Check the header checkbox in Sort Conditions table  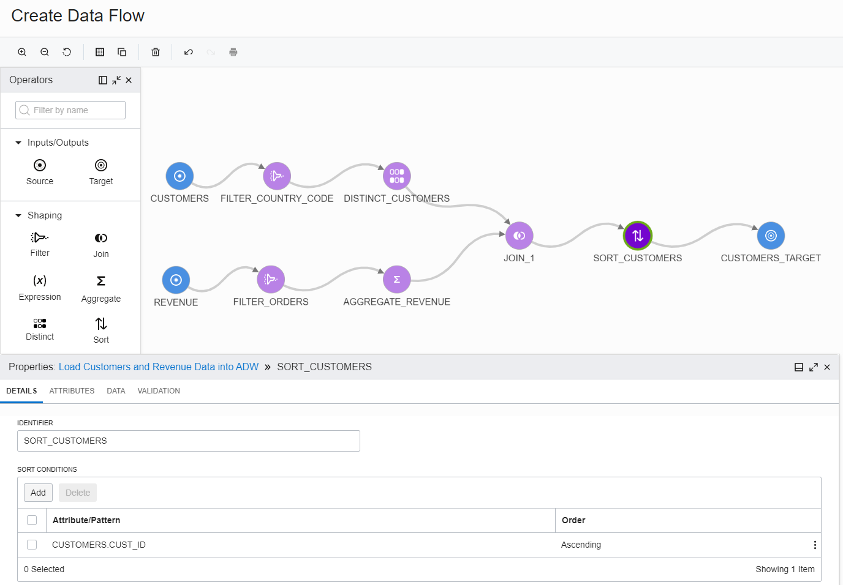coord(32,520)
